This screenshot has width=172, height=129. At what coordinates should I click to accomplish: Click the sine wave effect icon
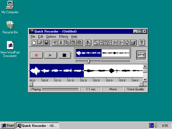pos(96,42)
